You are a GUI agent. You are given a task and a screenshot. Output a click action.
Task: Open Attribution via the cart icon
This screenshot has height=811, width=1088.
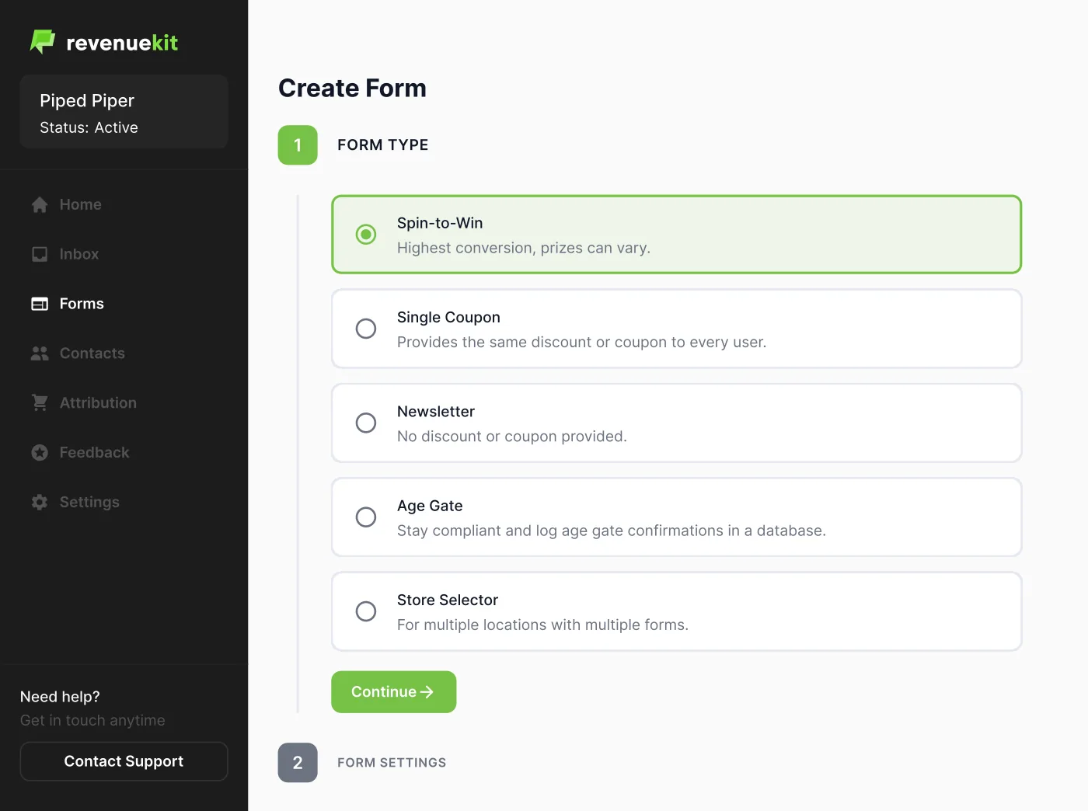[39, 402]
